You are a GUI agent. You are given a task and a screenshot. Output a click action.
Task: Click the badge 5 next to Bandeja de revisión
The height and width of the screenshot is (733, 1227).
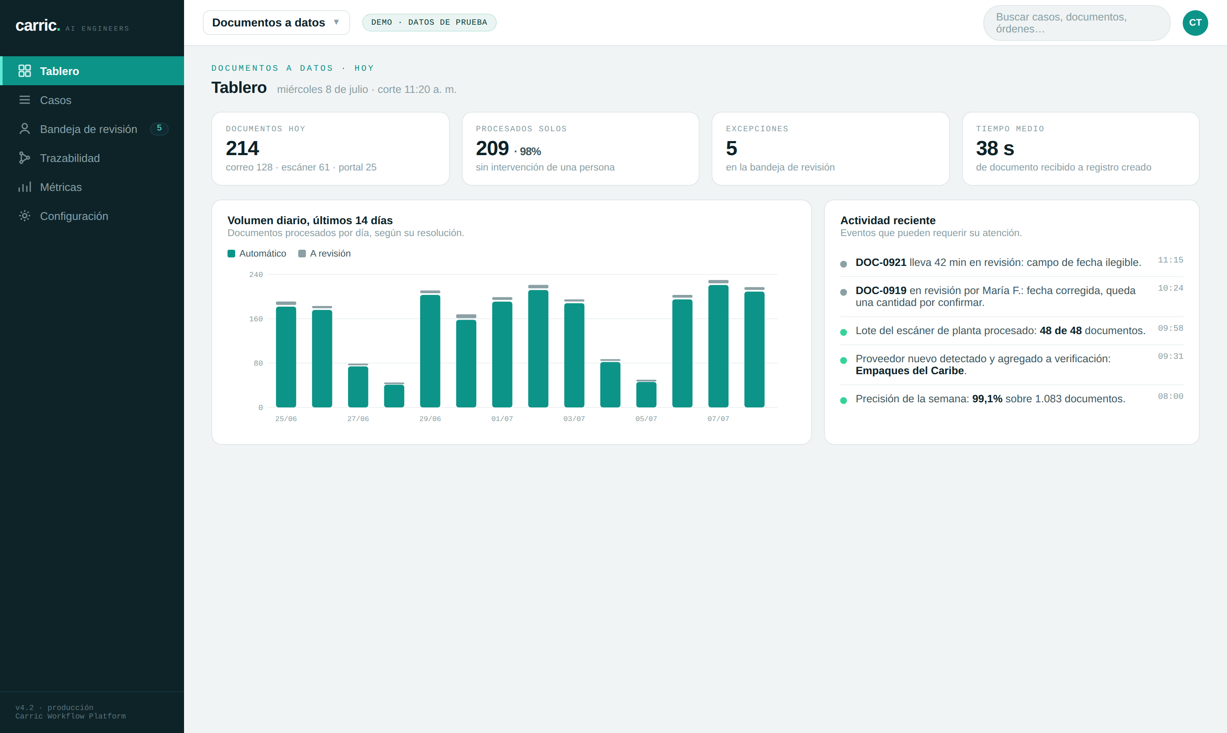(x=159, y=128)
